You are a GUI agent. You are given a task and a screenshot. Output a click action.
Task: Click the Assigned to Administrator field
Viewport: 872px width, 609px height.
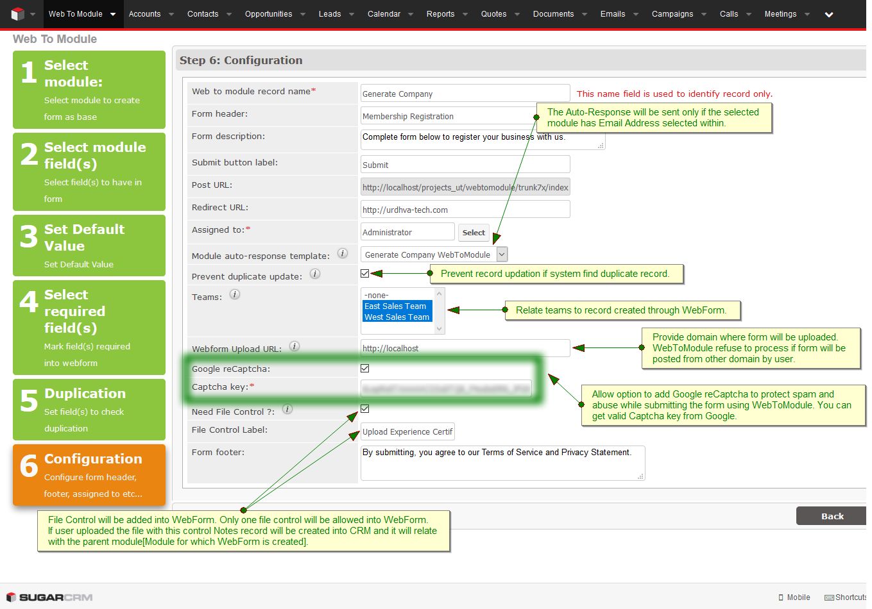click(x=407, y=231)
